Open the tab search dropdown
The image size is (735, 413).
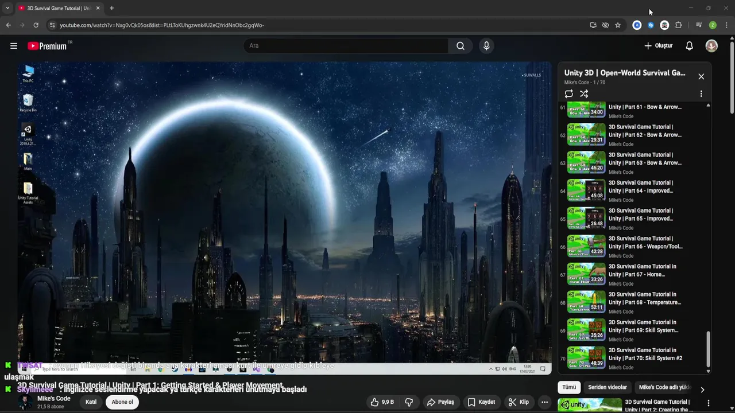click(7, 8)
